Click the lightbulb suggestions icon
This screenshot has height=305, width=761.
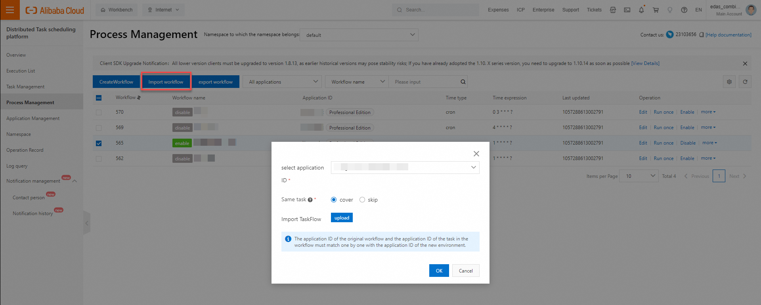670,10
